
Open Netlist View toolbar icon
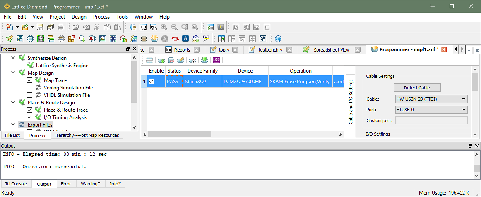(x=51, y=39)
